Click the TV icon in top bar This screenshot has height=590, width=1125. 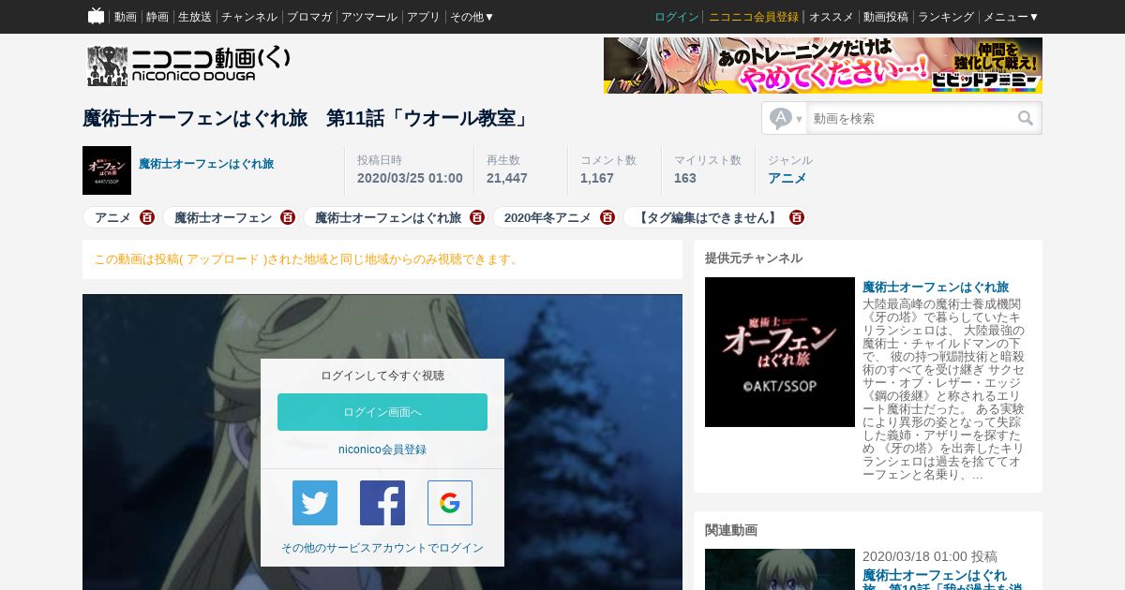[x=96, y=16]
